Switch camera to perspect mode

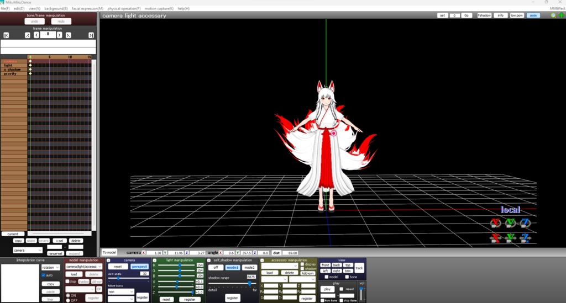[139, 267]
